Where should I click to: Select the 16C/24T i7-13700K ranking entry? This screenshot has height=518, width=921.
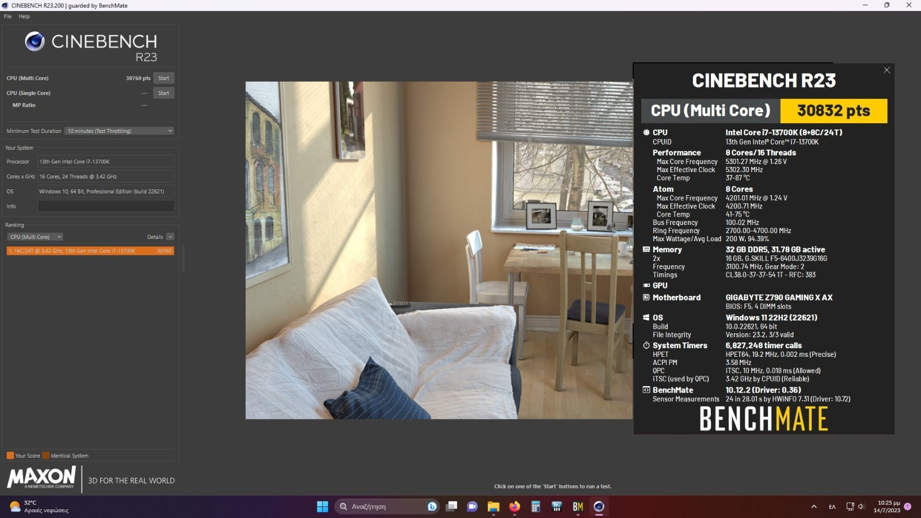coord(90,251)
